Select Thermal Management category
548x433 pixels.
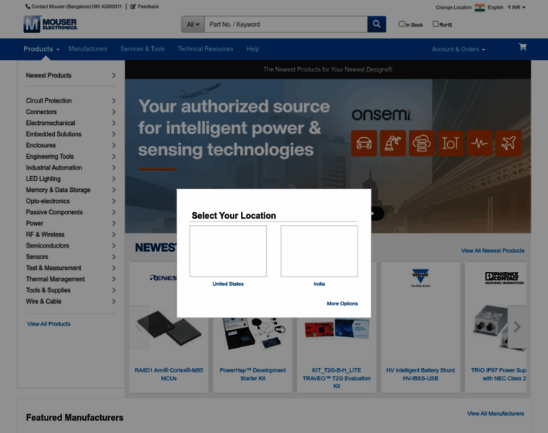point(56,279)
